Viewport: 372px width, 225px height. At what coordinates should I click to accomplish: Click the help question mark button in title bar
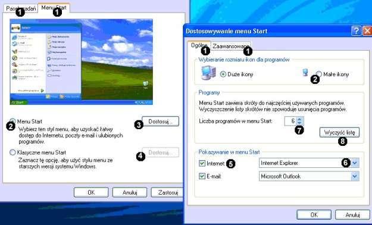tap(356, 31)
